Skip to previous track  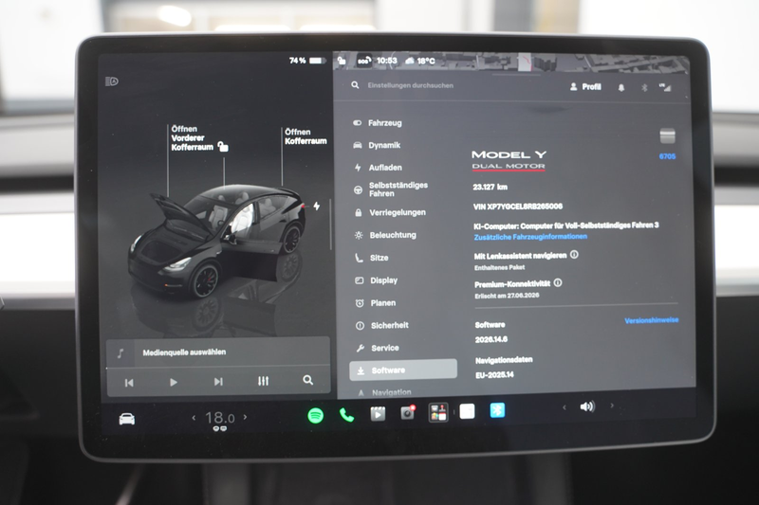click(x=129, y=383)
